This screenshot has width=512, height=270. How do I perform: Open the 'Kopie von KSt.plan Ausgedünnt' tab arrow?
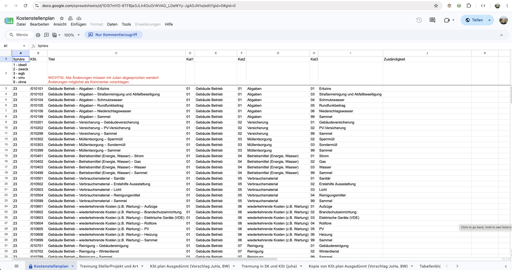pos(412,266)
